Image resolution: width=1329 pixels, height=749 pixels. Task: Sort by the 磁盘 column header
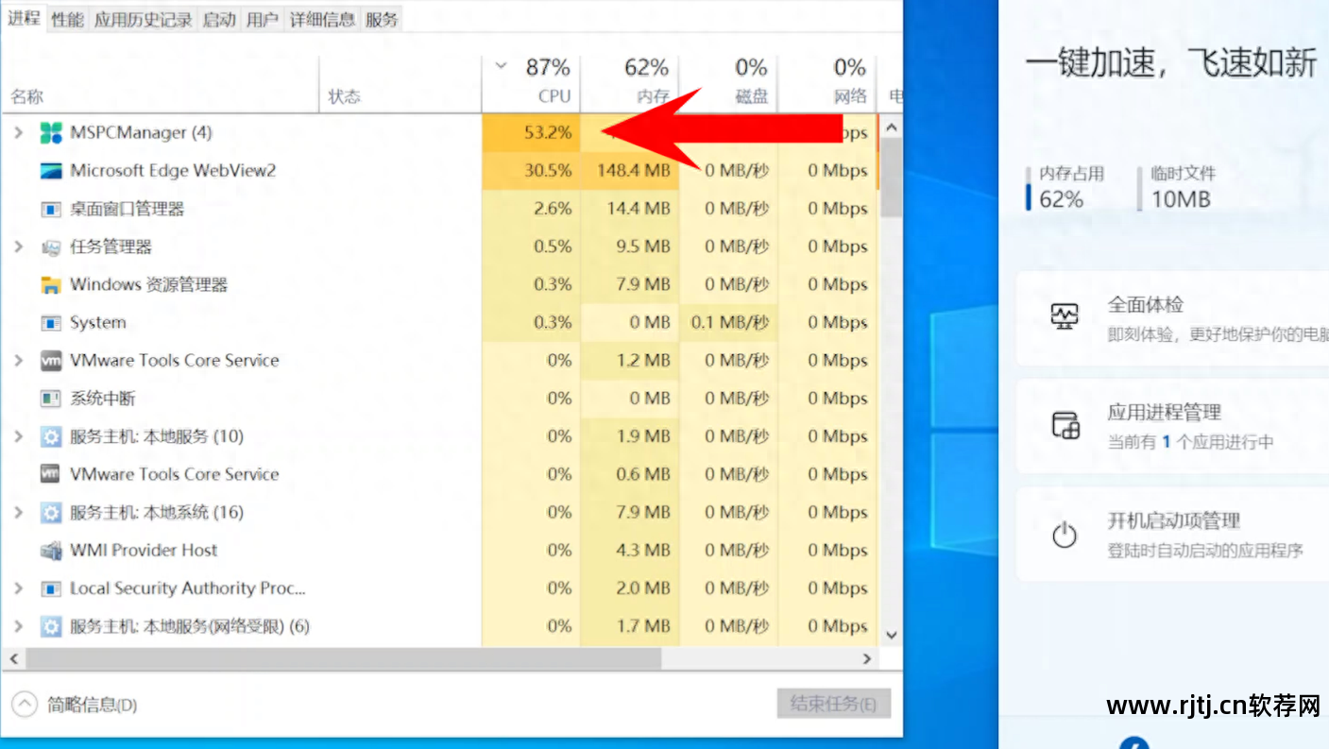pyautogui.click(x=728, y=83)
